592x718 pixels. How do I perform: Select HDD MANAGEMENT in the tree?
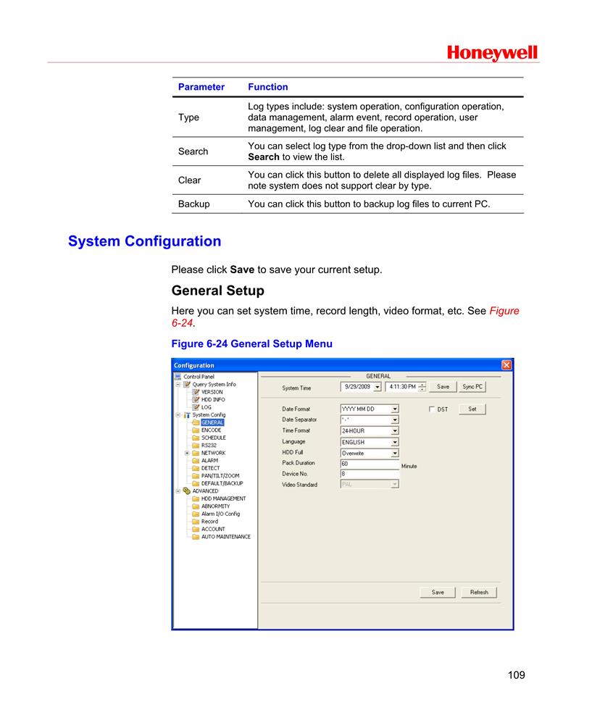coord(223,498)
